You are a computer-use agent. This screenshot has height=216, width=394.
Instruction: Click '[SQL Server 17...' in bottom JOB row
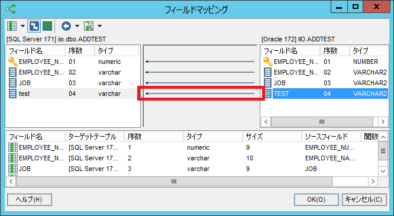tap(93, 169)
